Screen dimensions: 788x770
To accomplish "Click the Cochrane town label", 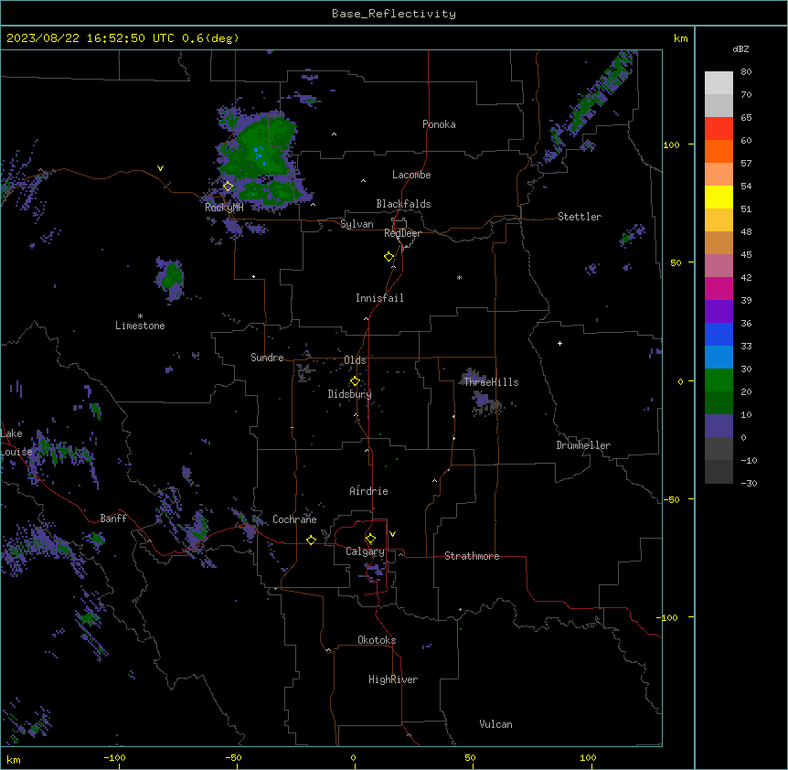I will click(x=294, y=519).
